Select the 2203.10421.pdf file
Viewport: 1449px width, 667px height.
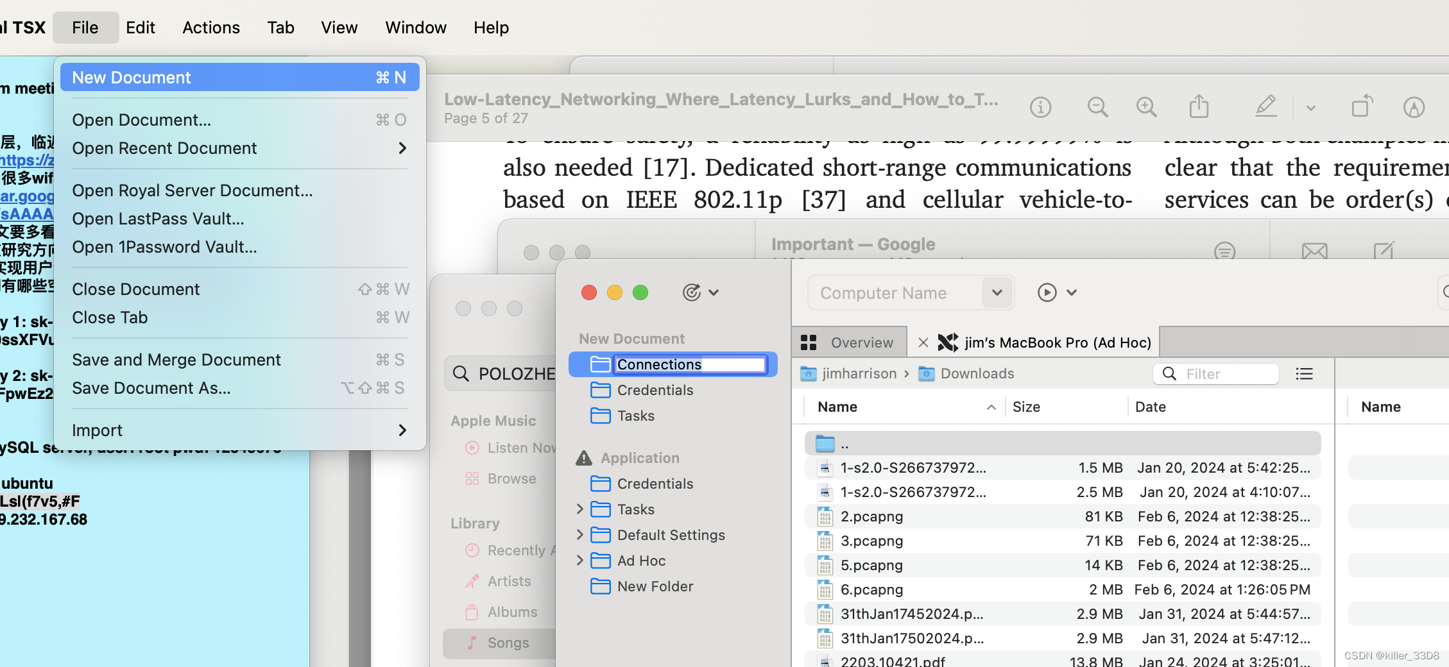[1063, 661]
